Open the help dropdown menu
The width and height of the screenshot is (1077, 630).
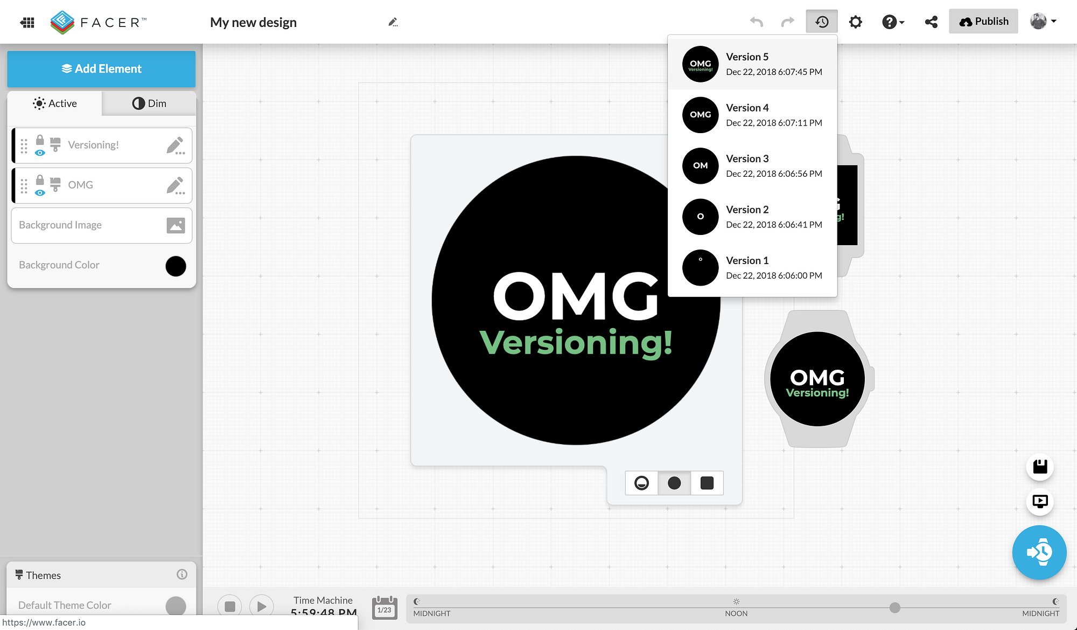[893, 22]
